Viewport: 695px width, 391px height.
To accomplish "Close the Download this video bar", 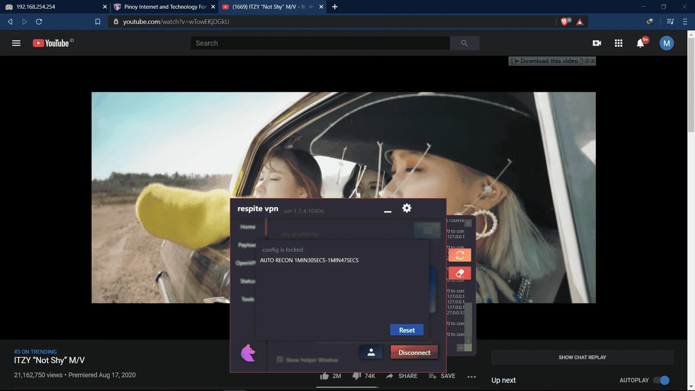I will click(593, 60).
